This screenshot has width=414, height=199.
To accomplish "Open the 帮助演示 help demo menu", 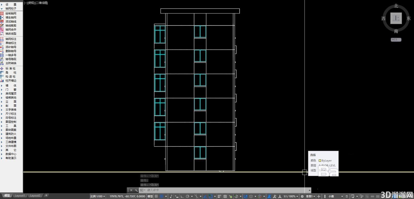I will coord(11,158).
